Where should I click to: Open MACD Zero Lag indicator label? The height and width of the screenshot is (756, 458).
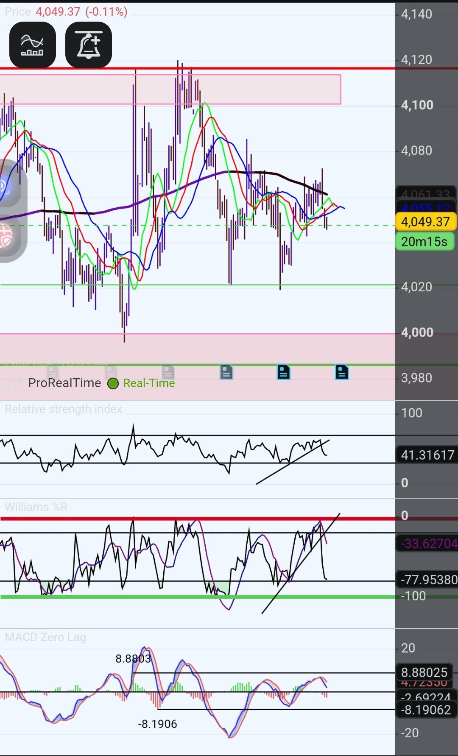[45, 637]
